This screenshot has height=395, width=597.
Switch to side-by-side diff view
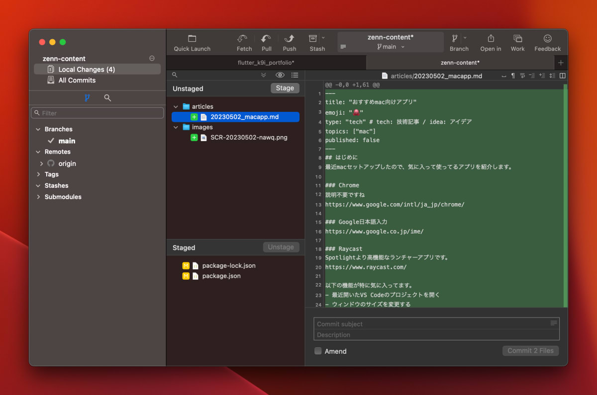pyautogui.click(x=563, y=76)
